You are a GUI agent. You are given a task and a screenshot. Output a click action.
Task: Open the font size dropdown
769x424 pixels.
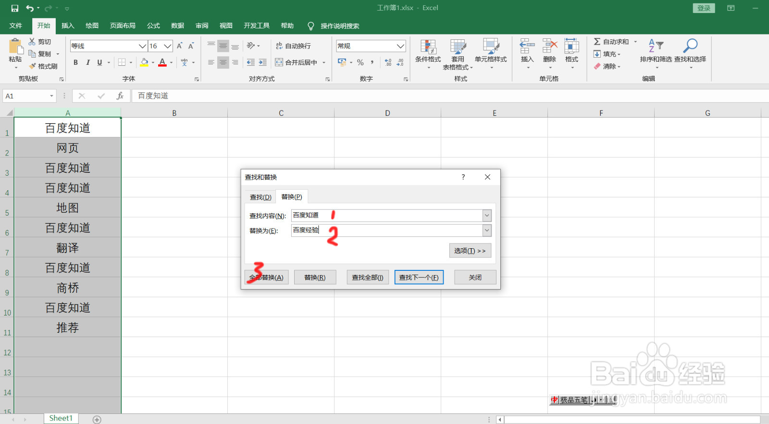(168, 46)
